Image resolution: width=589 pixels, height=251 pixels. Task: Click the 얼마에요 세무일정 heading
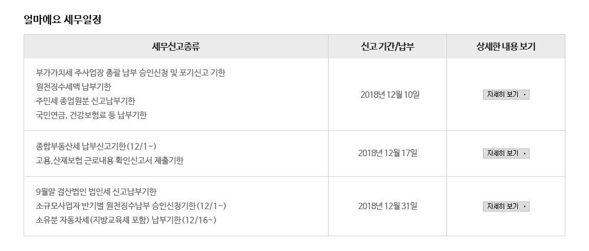(62, 19)
